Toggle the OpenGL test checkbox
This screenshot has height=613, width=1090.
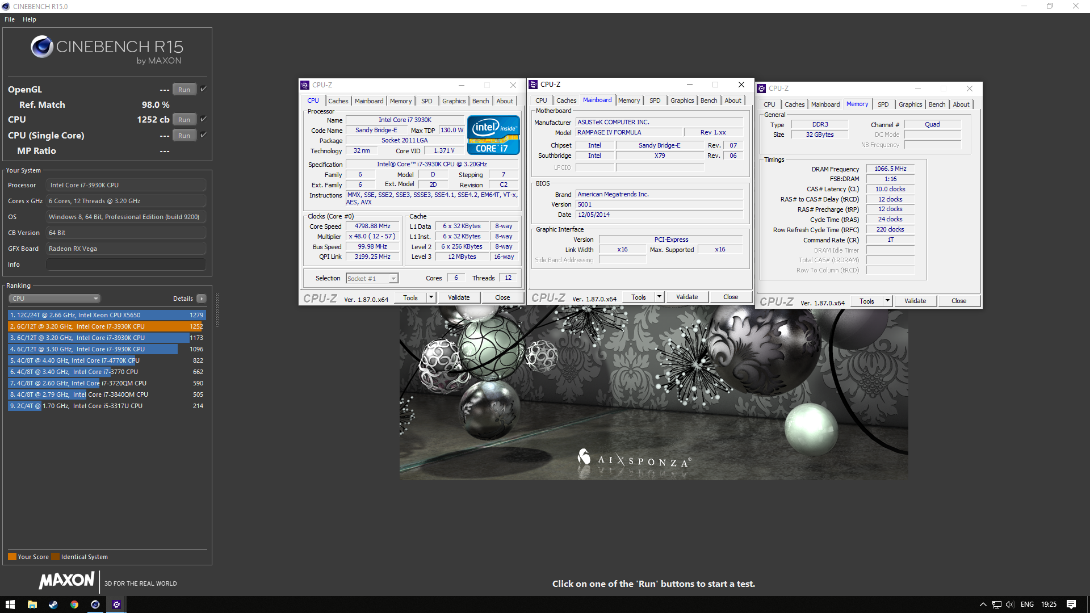pyautogui.click(x=203, y=89)
